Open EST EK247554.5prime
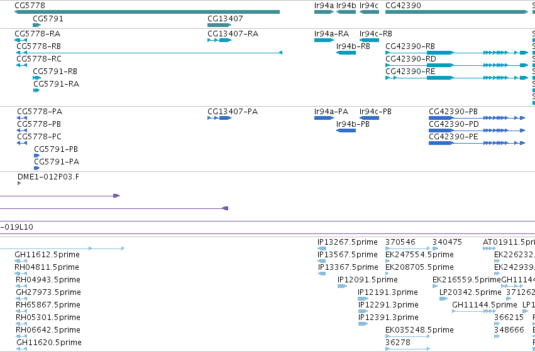Viewport: 535px width, 352px height. [420, 255]
